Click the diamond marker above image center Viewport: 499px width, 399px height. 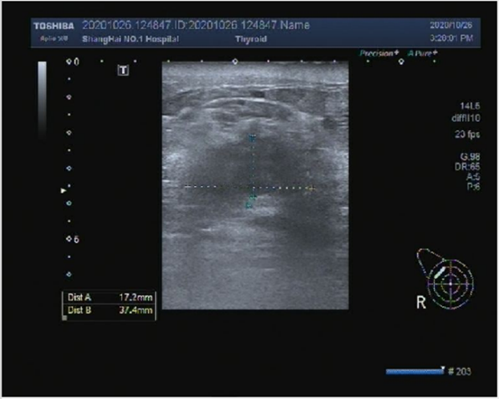[235, 62]
